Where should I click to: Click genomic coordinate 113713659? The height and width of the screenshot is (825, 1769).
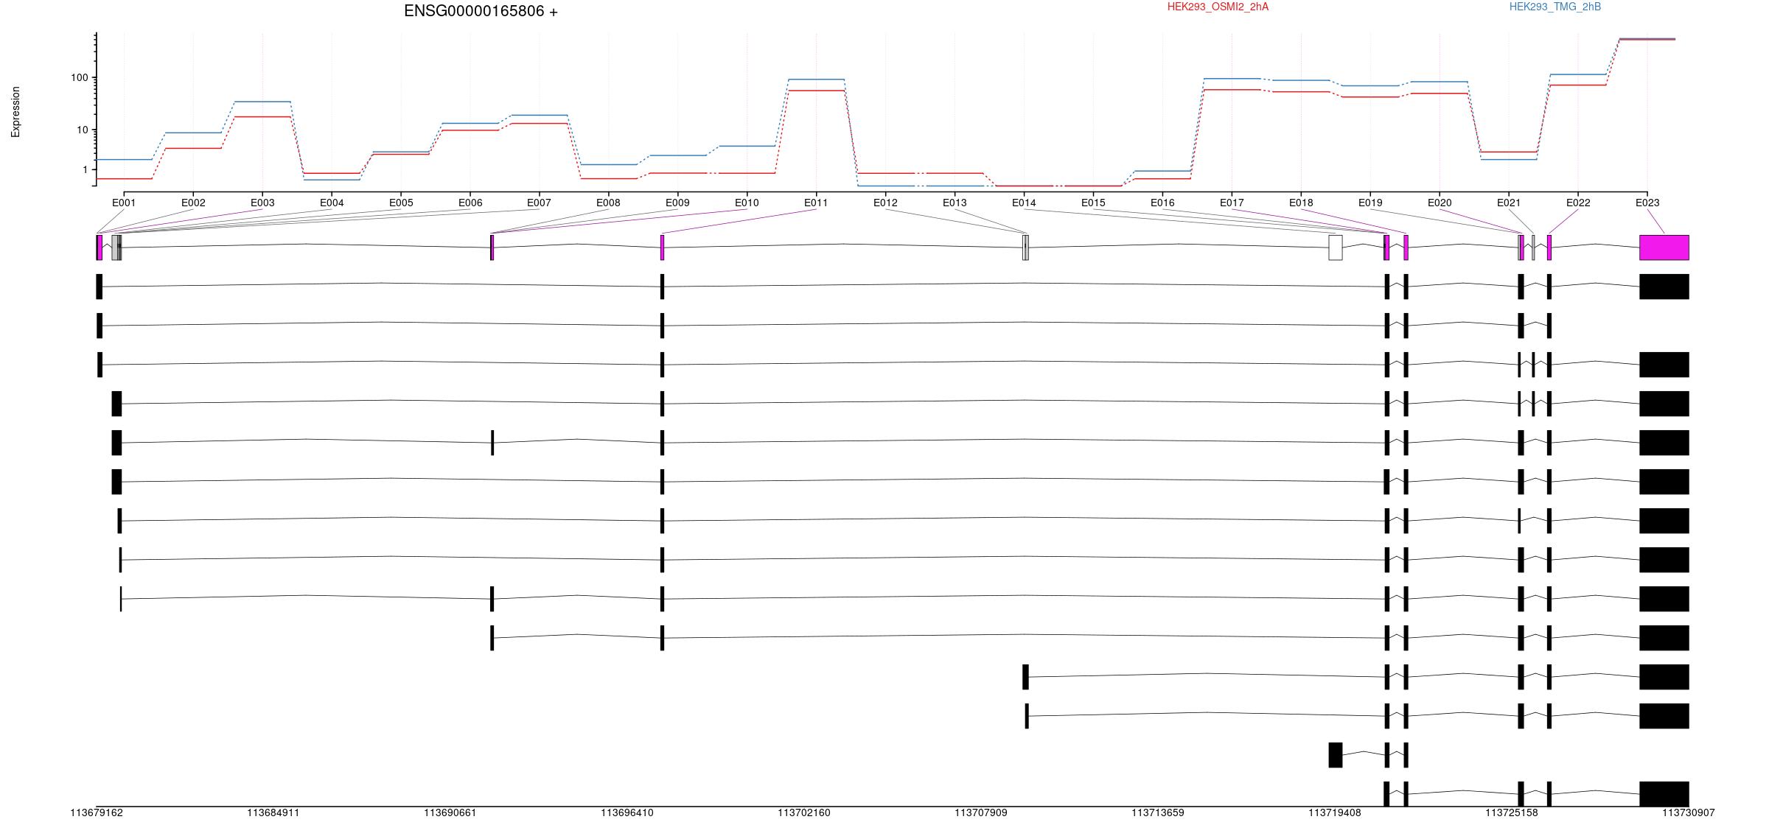point(1158,812)
